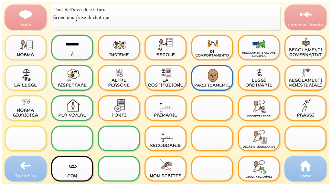The height and width of the screenshot is (186, 331).
Task: Click the chat writing area text field
Action: [165, 17]
